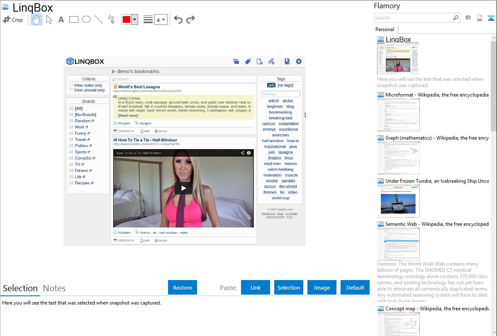
Task: Open the line width dropdown showing 4
Action: click(161, 19)
